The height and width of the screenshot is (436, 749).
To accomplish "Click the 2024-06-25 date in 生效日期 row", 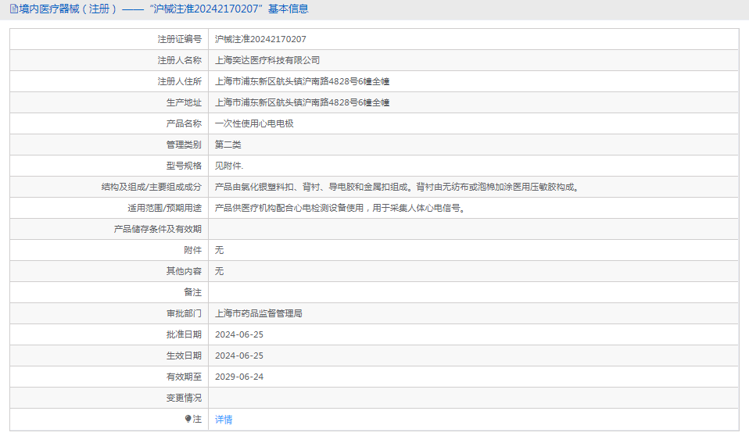I will pos(238,356).
